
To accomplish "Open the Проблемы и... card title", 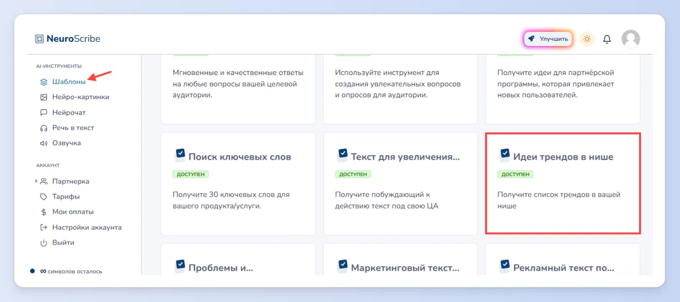I will [221, 268].
